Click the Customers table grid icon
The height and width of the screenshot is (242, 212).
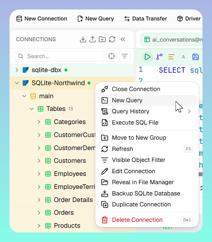click(48, 161)
